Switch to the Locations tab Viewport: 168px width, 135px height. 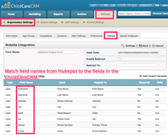(x=62, y=36)
